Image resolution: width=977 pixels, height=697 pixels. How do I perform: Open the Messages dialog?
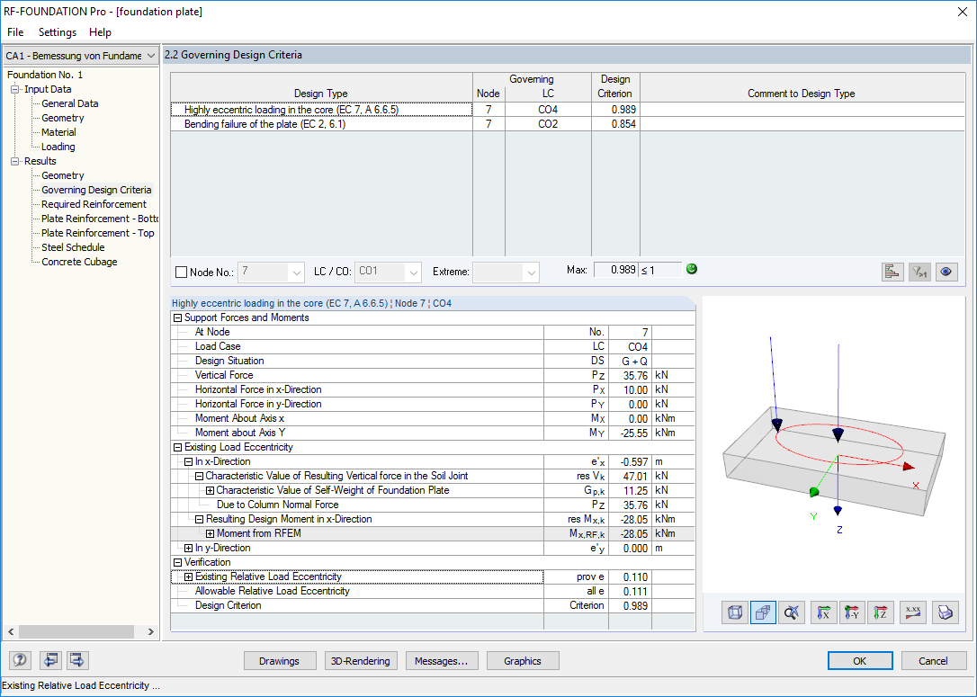click(x=442, y=660)
